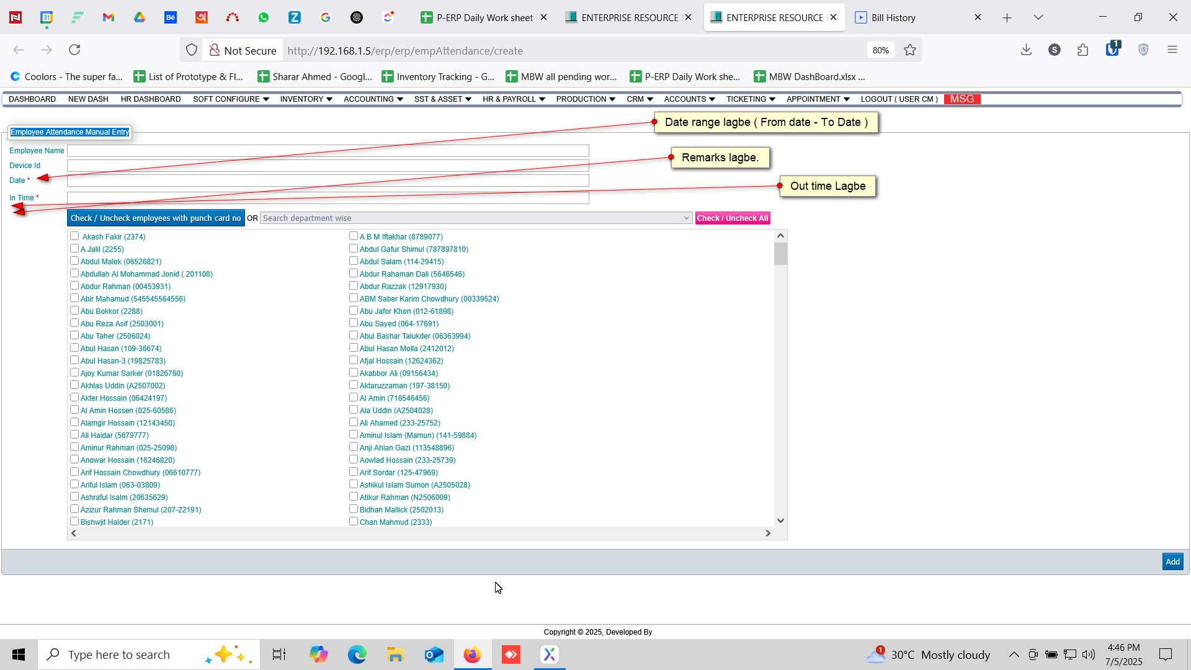Open Search department wise dropdown
Image resolution: width=1191 pixels, height=670 pixels.
[476, 218]
